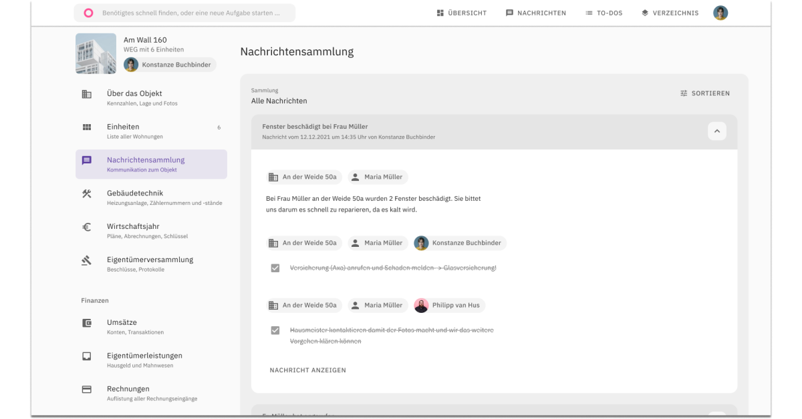Click the inbox icon for Eigentümerleistungen
802x419 pixels.
86,356
